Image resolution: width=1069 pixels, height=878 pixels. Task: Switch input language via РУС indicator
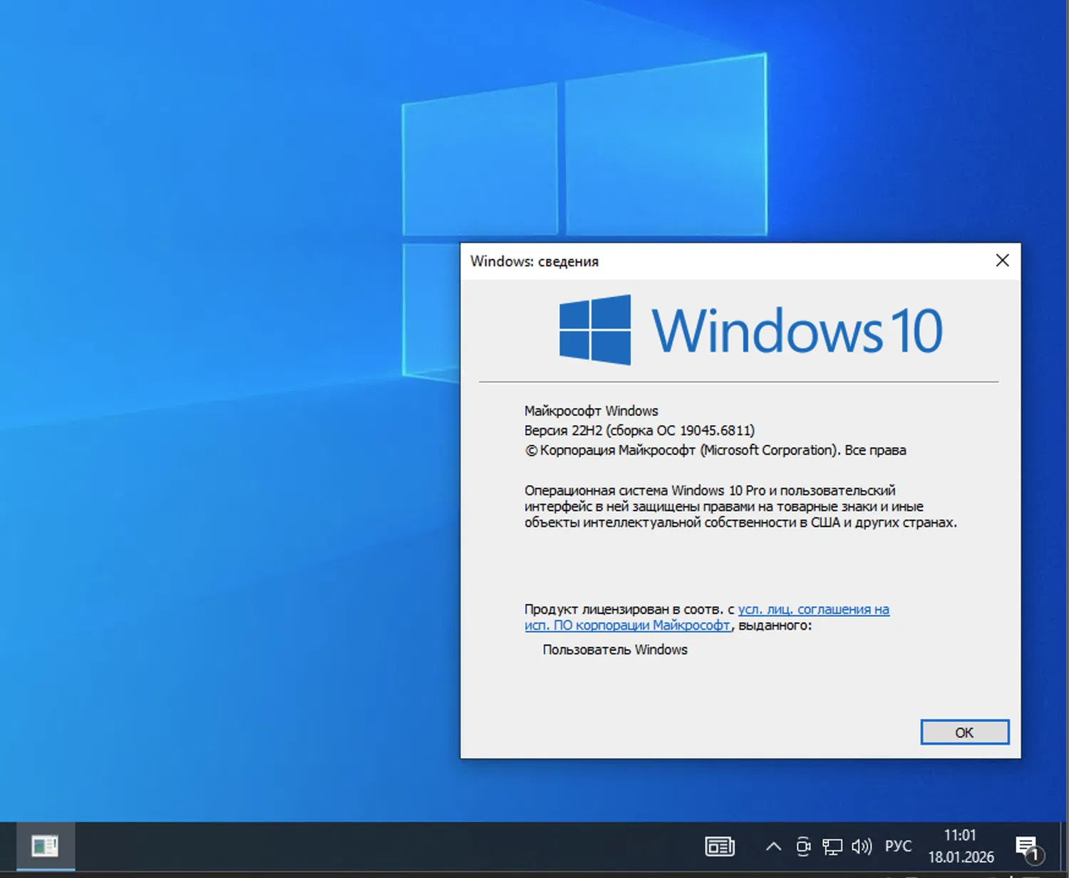pyautogui.click(x=898, y=845)
